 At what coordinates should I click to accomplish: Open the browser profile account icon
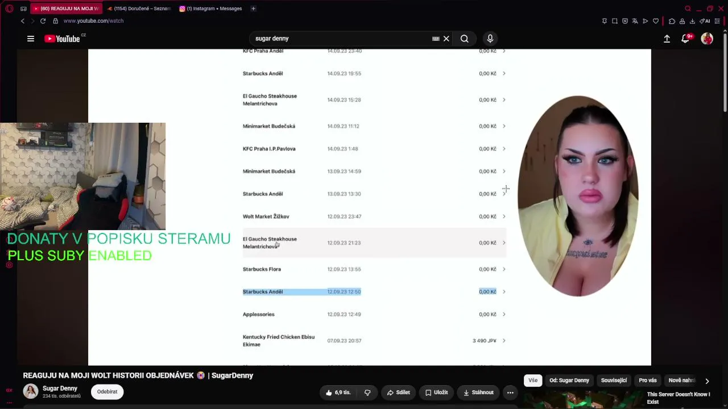(x=682, y=21)
